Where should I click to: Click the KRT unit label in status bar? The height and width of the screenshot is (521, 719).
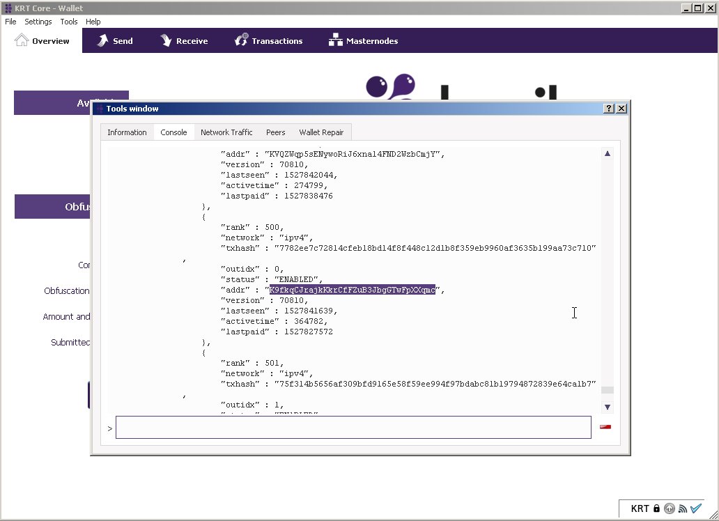pyautogui.click(x=640, y=508)
